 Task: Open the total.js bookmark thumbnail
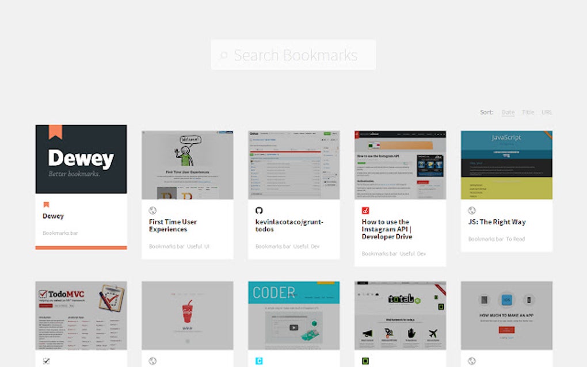[400, 315]
